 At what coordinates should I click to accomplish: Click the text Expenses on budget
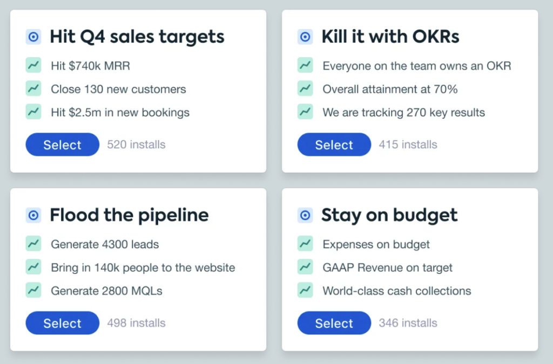tap(376, 245)
